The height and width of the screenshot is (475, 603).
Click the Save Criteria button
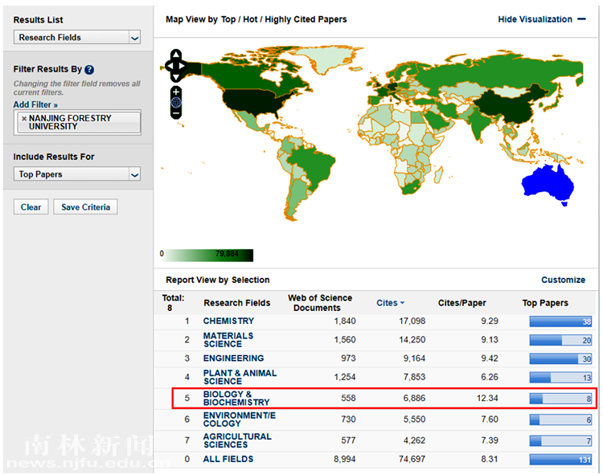point(85,207)
